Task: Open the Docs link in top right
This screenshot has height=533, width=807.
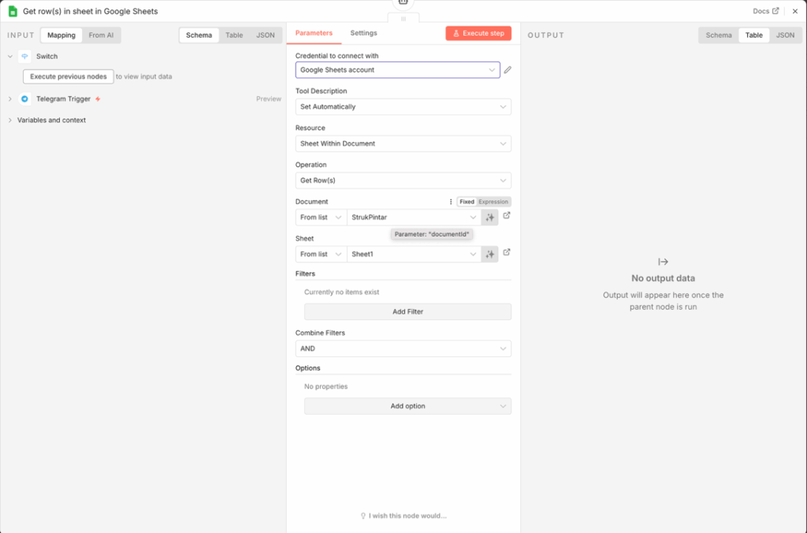Action: tap(765, 11)
